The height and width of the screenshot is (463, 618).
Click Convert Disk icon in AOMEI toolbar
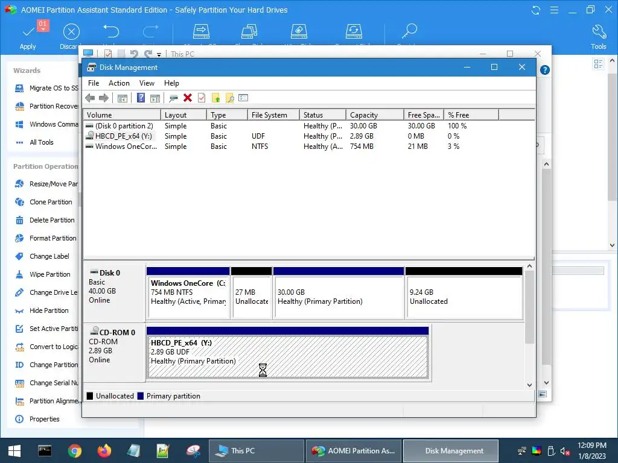pyautogui.click(x=354, y=31)
